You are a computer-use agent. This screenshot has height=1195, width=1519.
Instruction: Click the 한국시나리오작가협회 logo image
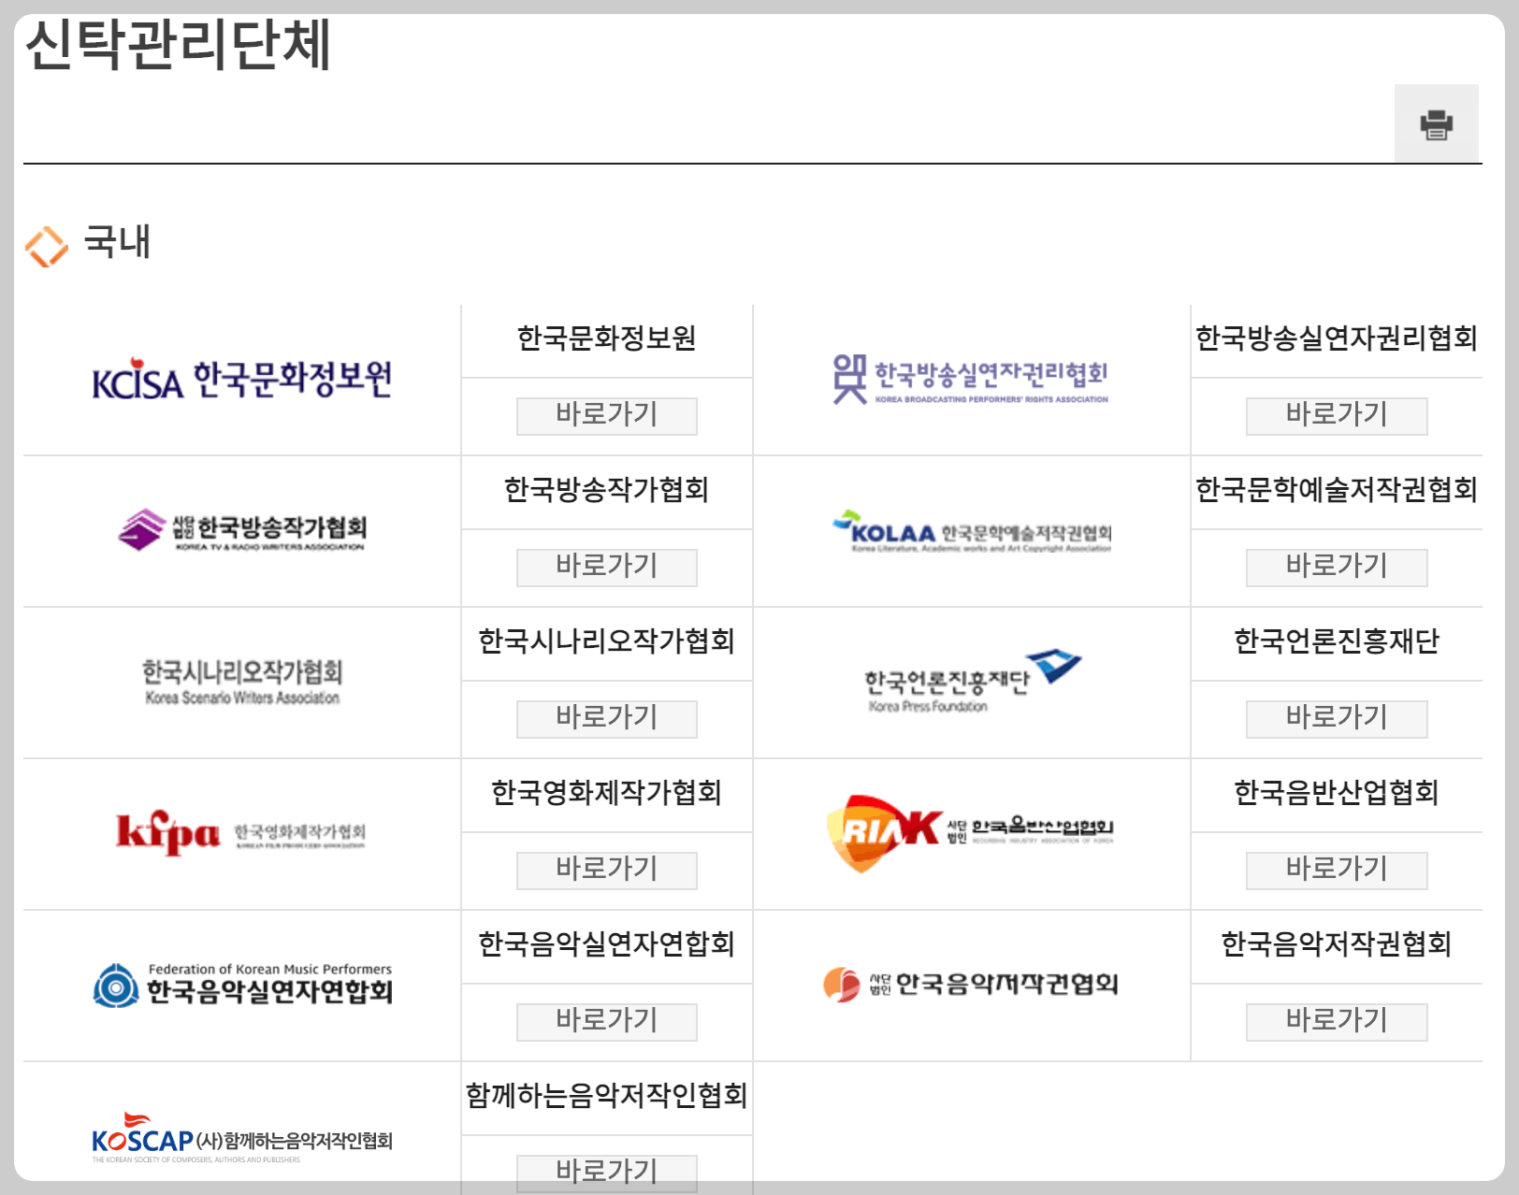tap(242, 682)
